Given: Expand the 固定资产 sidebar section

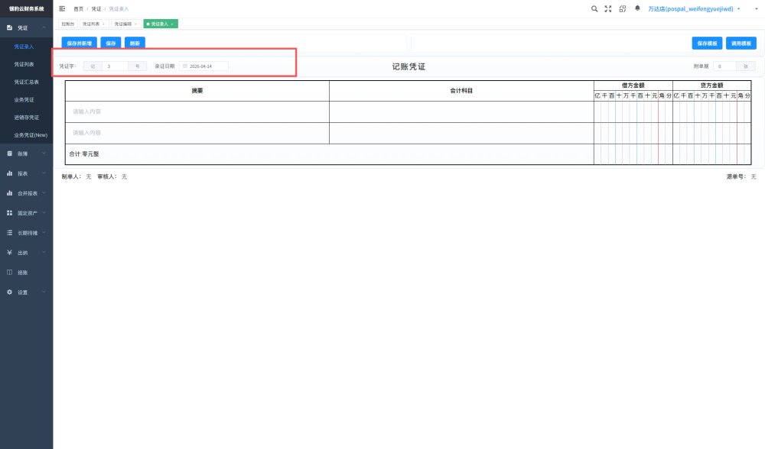Looking at the screenshot, I should tap(26, 213).
